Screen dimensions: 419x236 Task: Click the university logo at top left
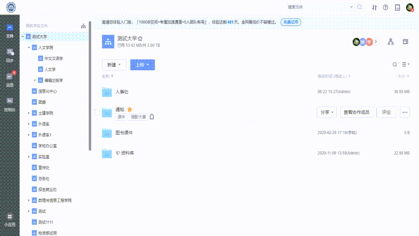coord(11,7)
